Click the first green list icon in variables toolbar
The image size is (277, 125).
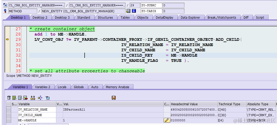coord(14,98)
